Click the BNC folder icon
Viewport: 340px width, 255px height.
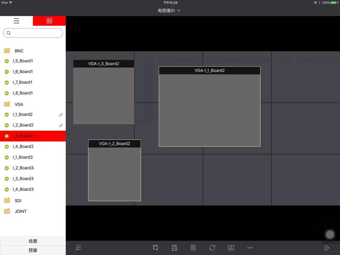[x=7, y=51]
